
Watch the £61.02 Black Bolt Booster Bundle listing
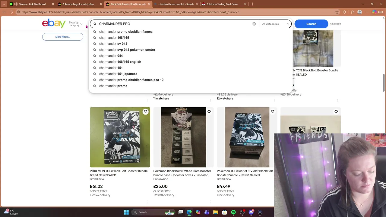point(145,112)
